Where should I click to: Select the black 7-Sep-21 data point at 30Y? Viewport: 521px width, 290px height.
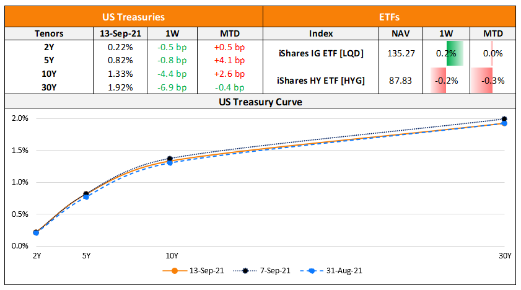click(504, 119)
